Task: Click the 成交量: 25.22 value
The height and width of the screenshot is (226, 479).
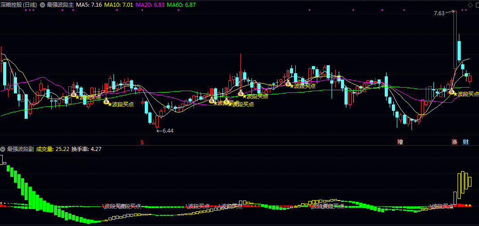Action: click(x=53, y=149)
